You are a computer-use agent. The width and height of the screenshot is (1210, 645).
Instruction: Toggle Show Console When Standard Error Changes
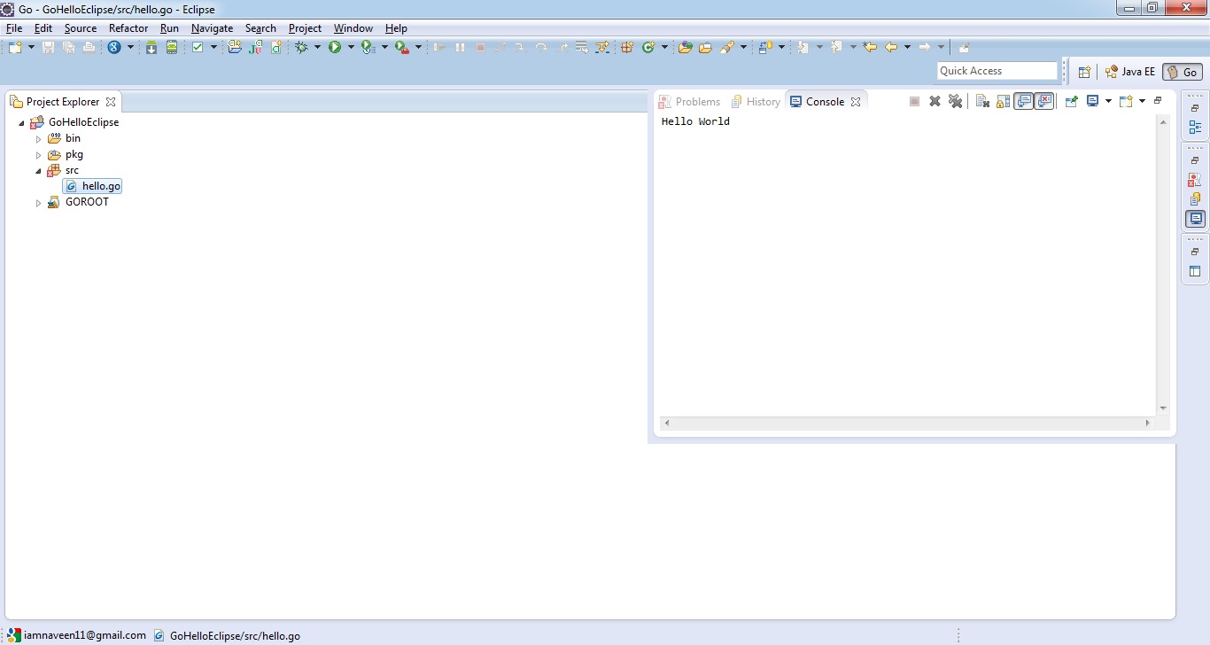click(1044, 101)
